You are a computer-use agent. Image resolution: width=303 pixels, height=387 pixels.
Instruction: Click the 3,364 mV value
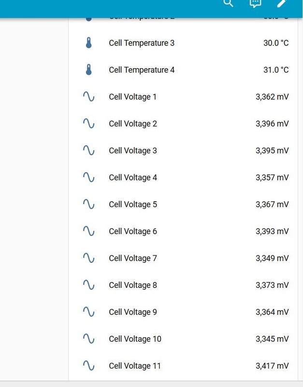[x=272, y=312]
